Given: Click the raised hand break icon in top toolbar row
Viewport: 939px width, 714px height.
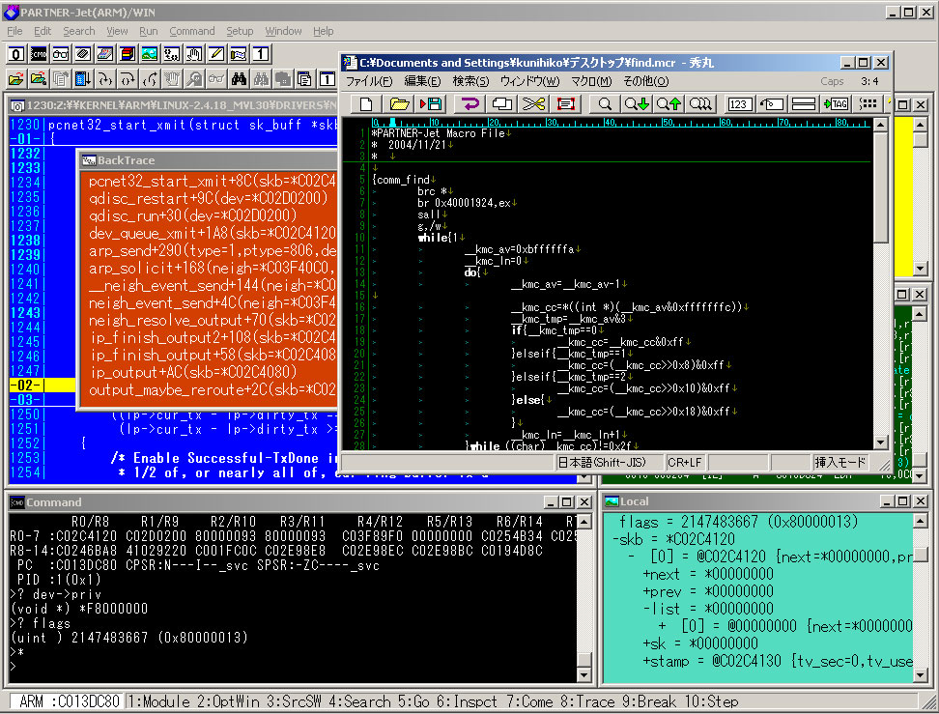Looking at the screenshot, I should (x=193, y=54).
